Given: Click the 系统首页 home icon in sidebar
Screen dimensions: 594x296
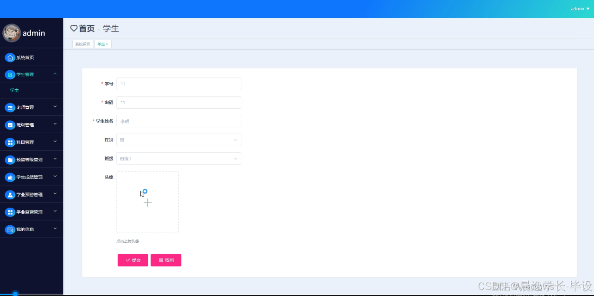Looking at the screenshot, I should (10, 58).
